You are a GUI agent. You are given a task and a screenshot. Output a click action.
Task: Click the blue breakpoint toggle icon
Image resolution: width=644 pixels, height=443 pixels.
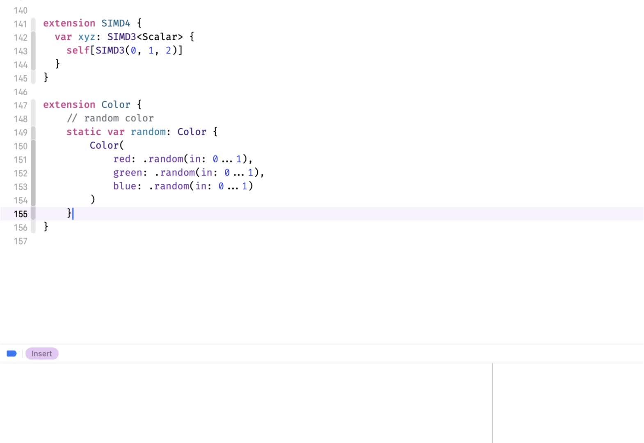click(x=11, y=354)
